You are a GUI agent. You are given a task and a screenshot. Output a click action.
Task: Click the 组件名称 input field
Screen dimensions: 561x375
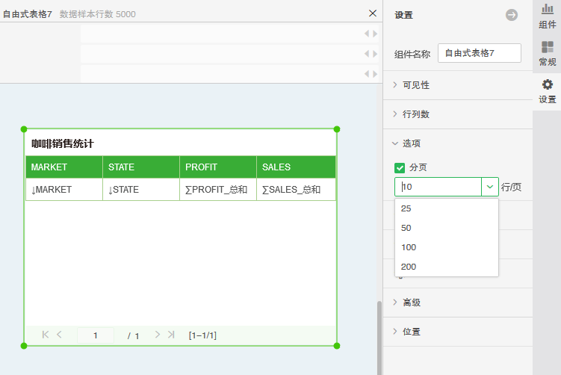point(479,53)
